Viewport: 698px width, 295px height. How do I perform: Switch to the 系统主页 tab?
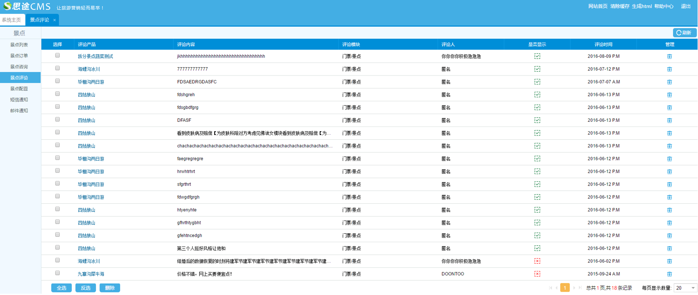(x=12, y=20)
